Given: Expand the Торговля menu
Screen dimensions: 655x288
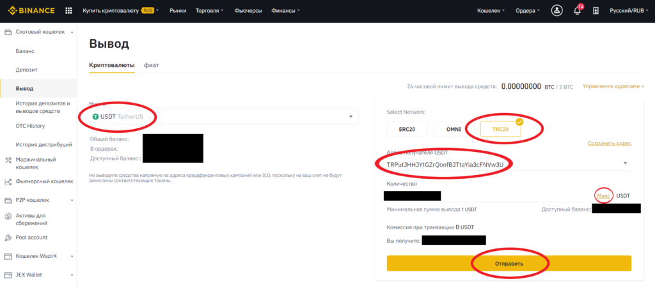Looking at the screenshot, I should (x=209, y=11).
